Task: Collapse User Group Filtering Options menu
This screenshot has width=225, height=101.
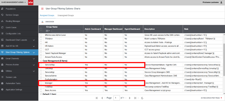Action: (x=34, y=53)
